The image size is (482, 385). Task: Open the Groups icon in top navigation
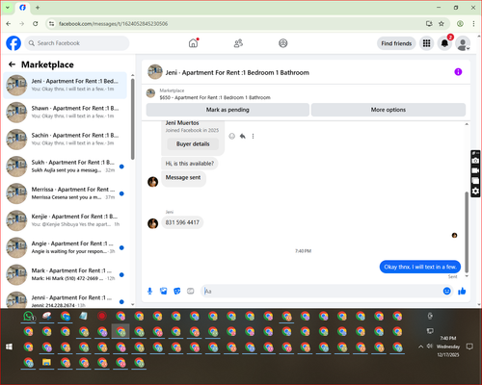283,43
